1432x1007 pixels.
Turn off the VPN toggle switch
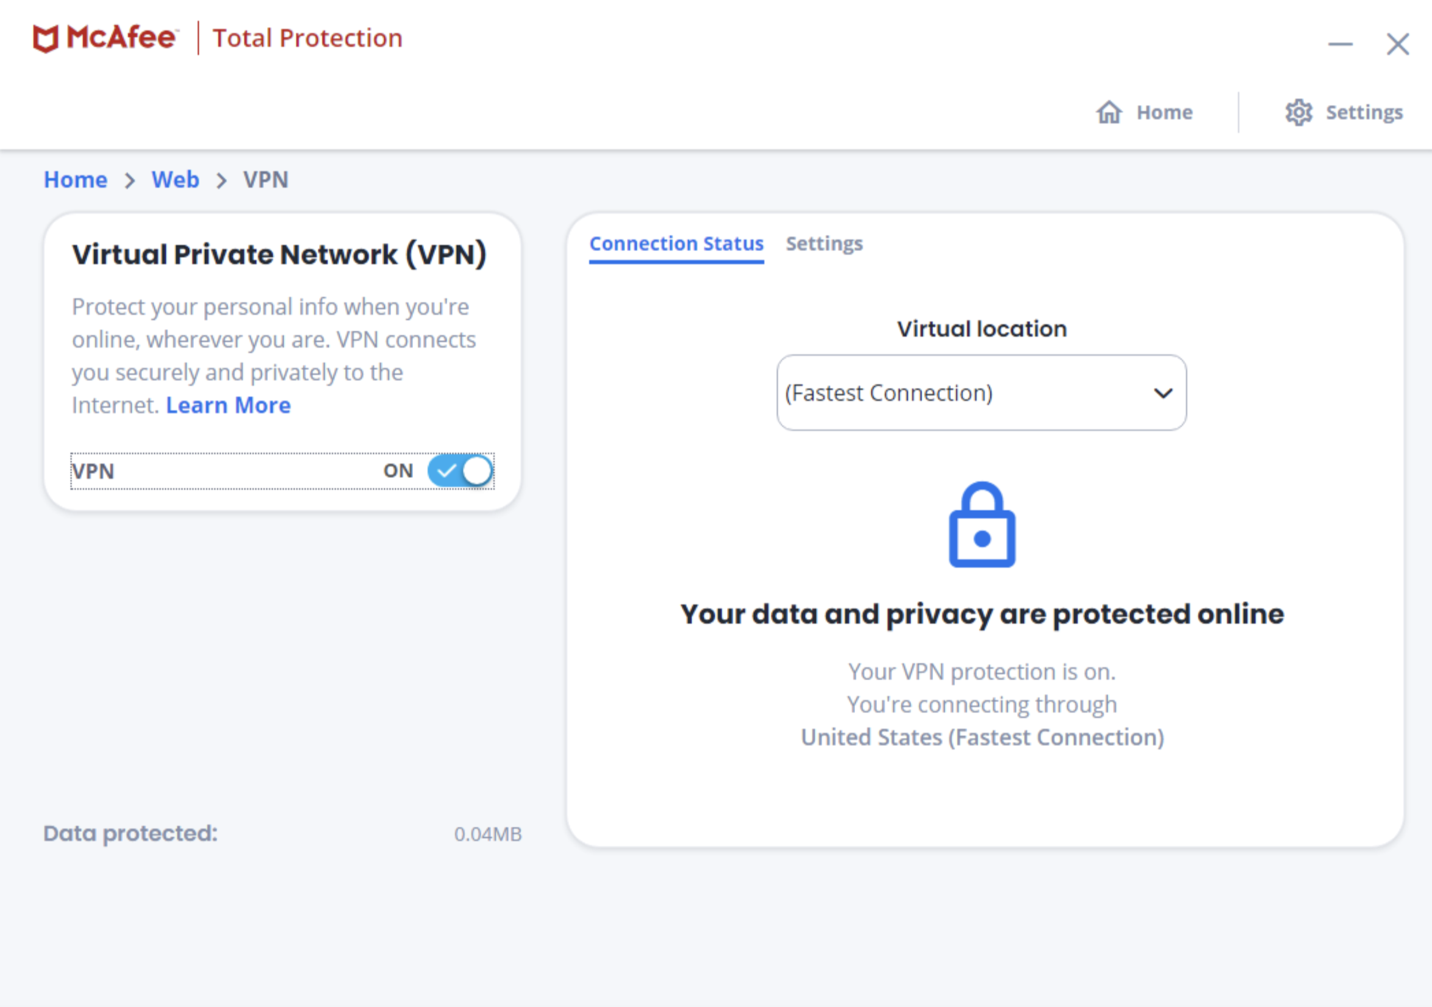tap(460, 471)
